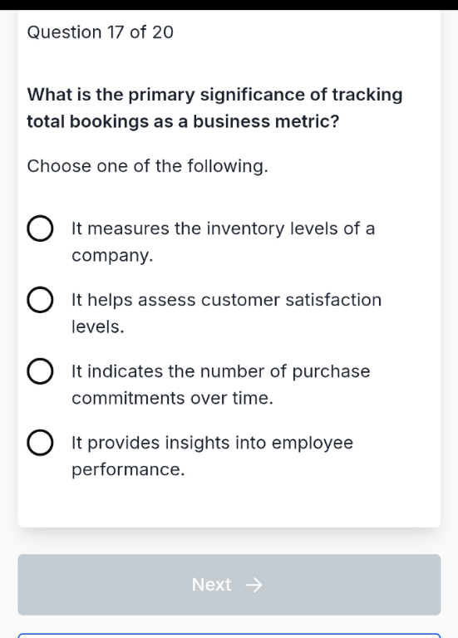Click the word 'performance.' in the fourth answer
This screenshot has width=458, height=638.
pos(128,470)
